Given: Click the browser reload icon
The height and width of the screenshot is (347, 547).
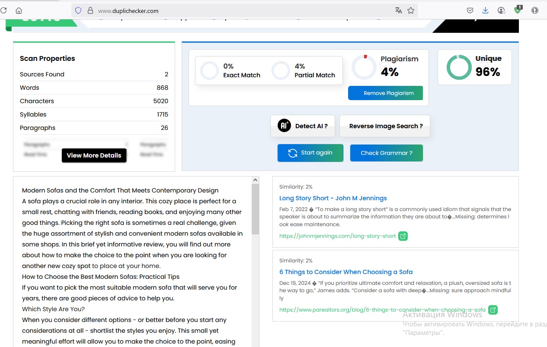Looking at the screenshot, I should pyautogui.click(x=3, y=11).
